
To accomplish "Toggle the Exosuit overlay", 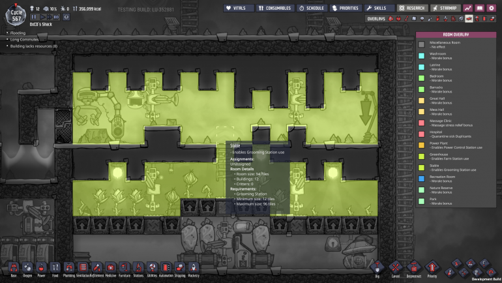I will tap(477, 19).
